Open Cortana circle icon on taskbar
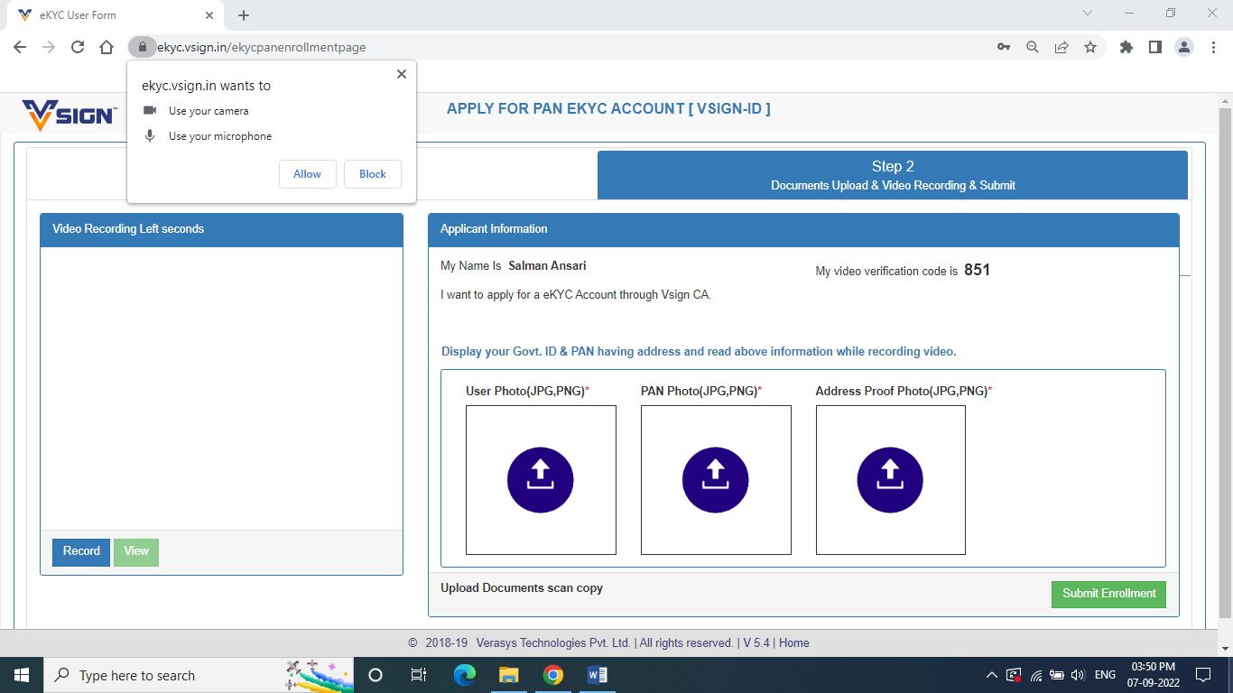This screenshot has width=1233, height=693. pos(375,675)
